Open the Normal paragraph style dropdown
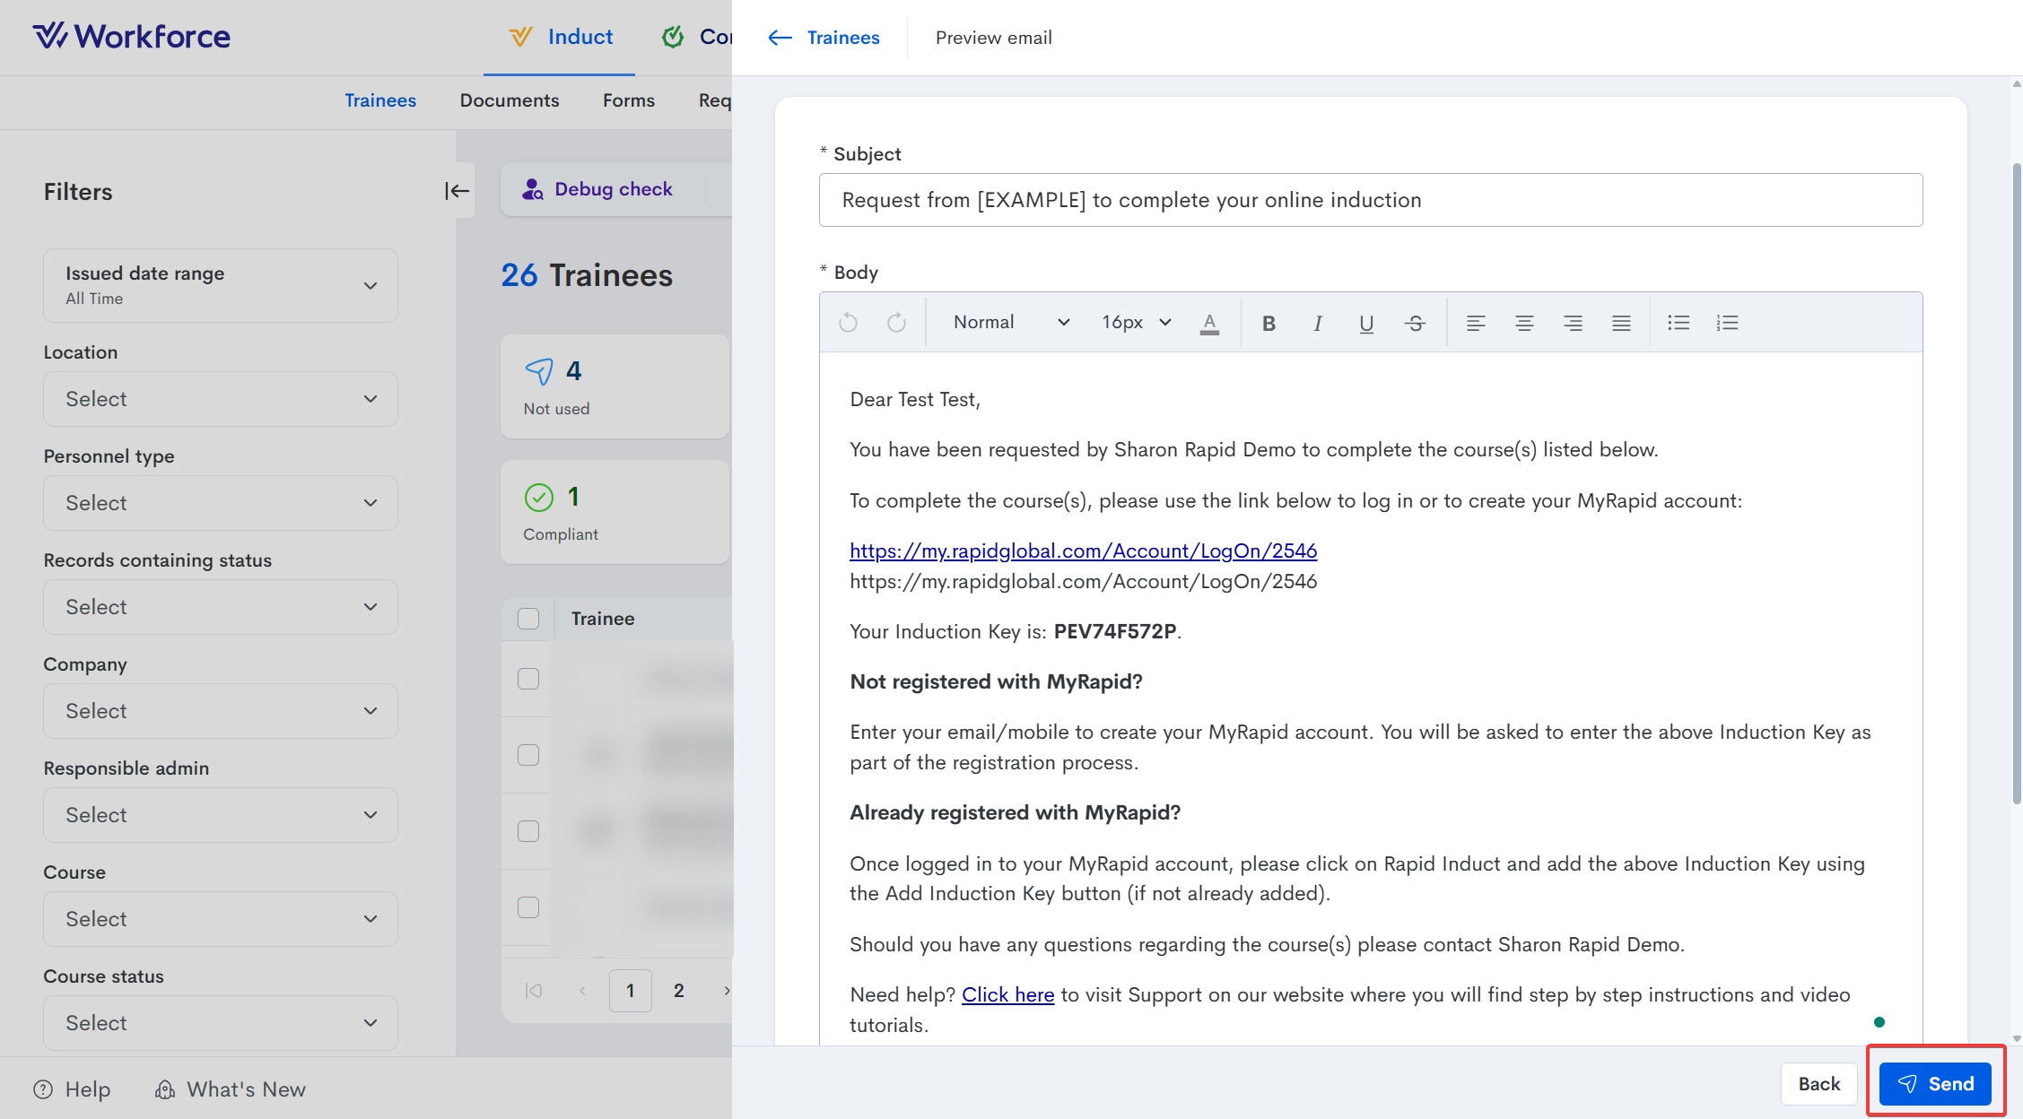 [x=1010, y=323]
